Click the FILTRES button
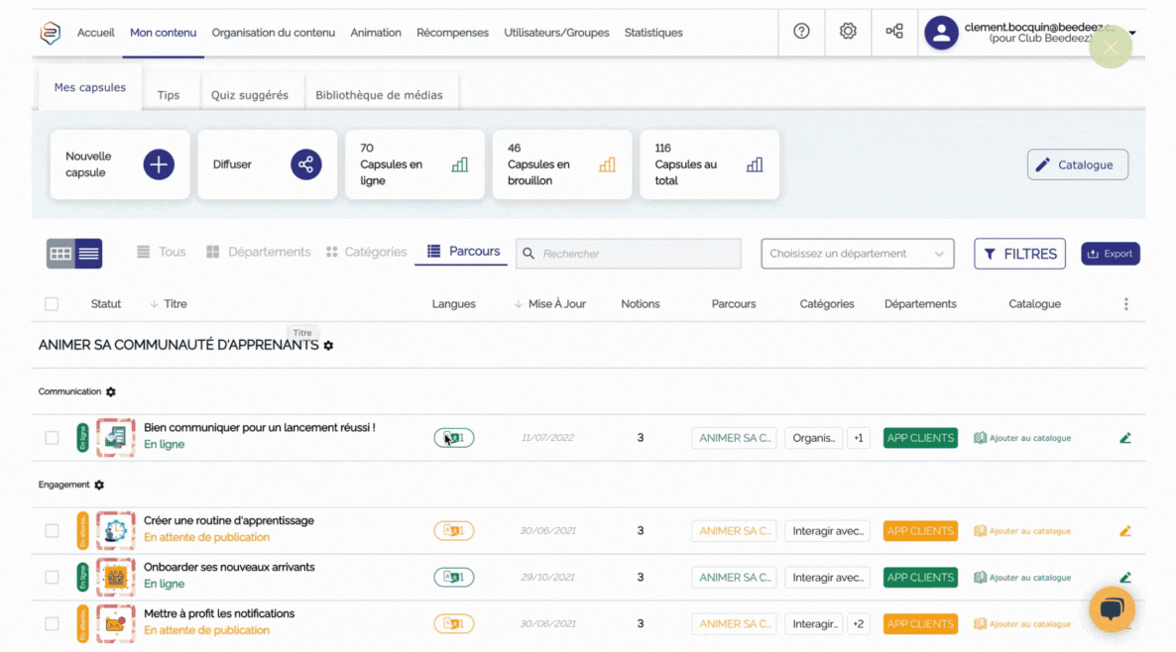 1019,254
